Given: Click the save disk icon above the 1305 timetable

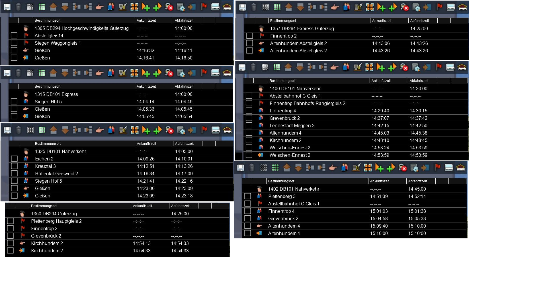Looking at the screenshot, I should click(7, 7).
